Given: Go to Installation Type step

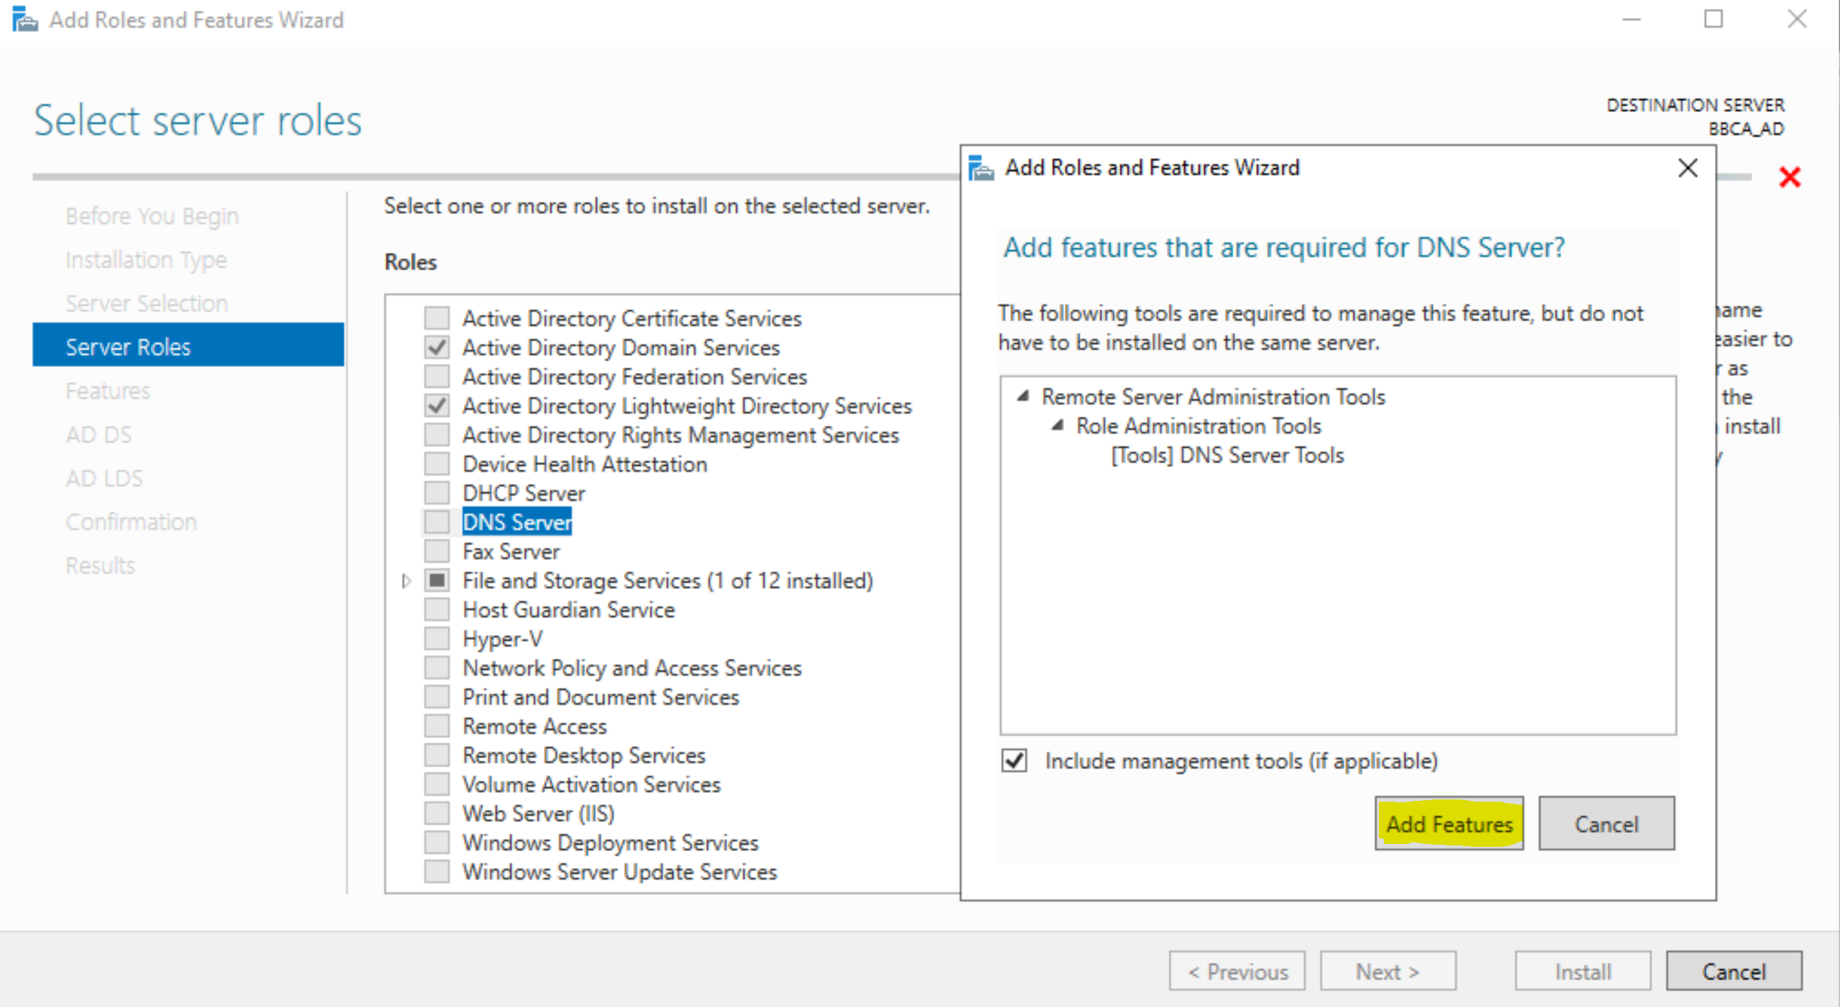Looking at the screenshot, I should click(x=146, y=260).
